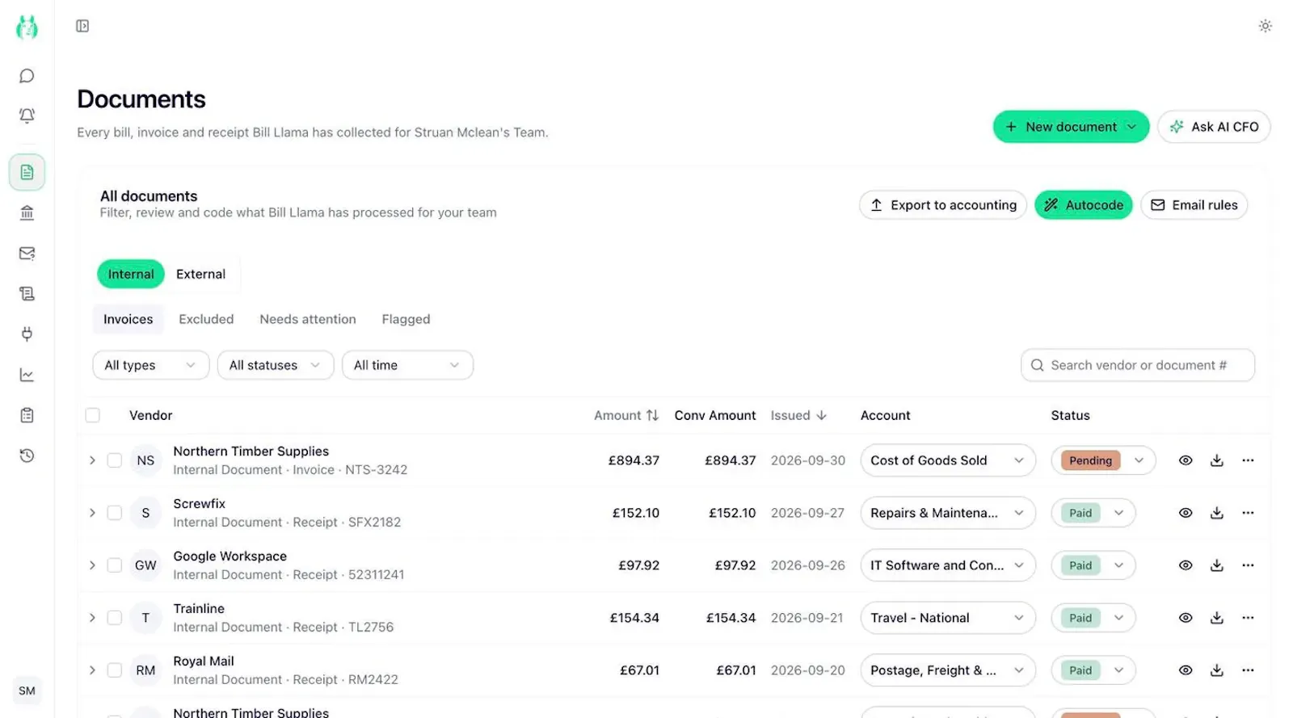Select the Needs attention tab
This screenshot has width=1293, height=718.
(308, 319)
